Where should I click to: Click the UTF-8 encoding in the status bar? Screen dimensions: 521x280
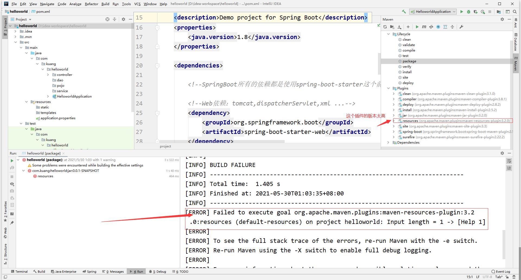[x=487, y=277]
